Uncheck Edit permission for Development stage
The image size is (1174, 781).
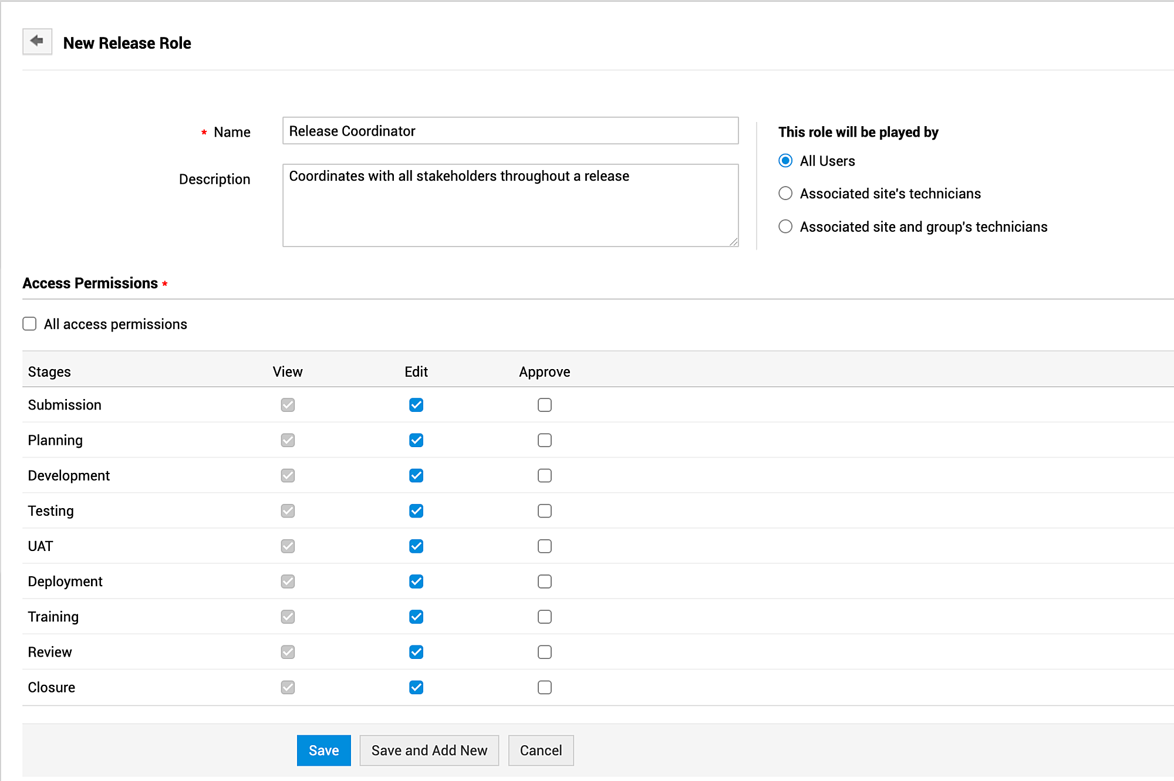coord(416,475)
